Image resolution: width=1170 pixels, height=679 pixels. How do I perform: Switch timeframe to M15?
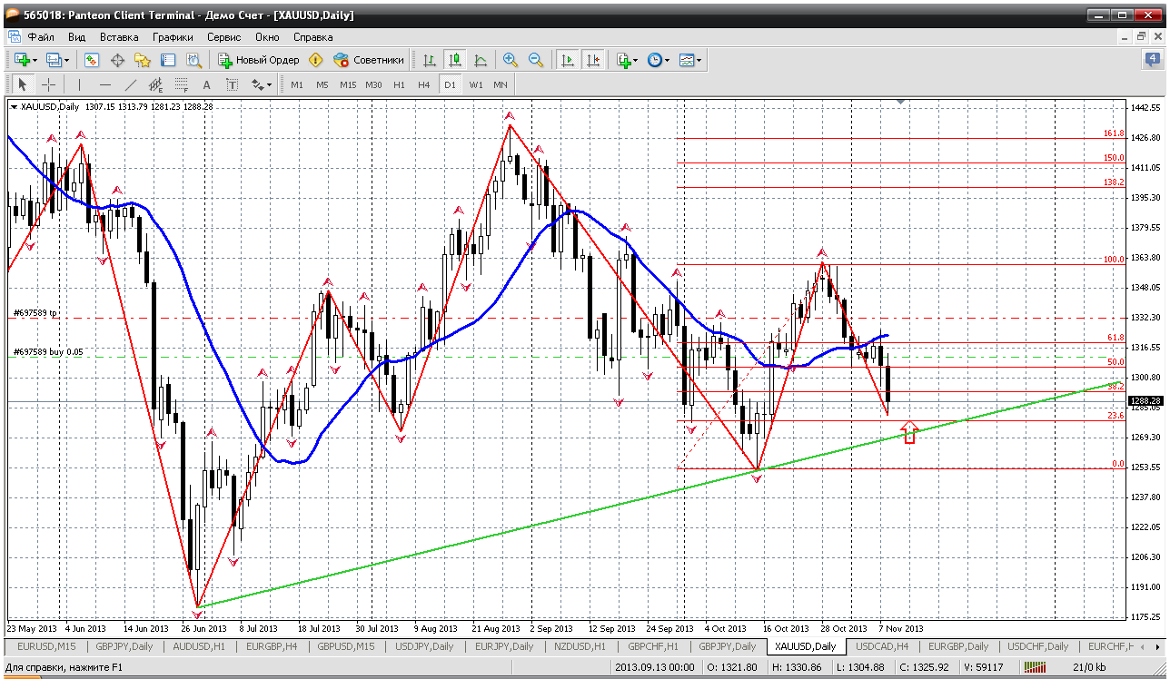pyautogui.click(x=348, y=84)
